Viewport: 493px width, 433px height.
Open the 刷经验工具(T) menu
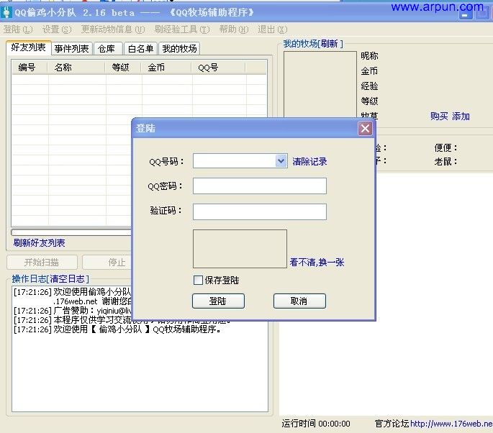click(x=182, y=29)
